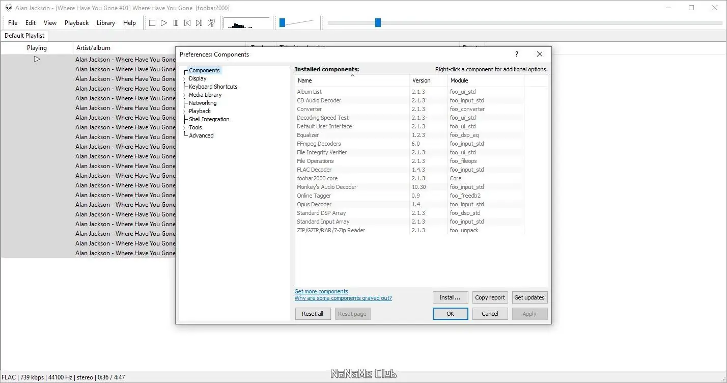Click the random playback toolbar icon
This screenshot has height=383, width=727.
tap(211, 23)
